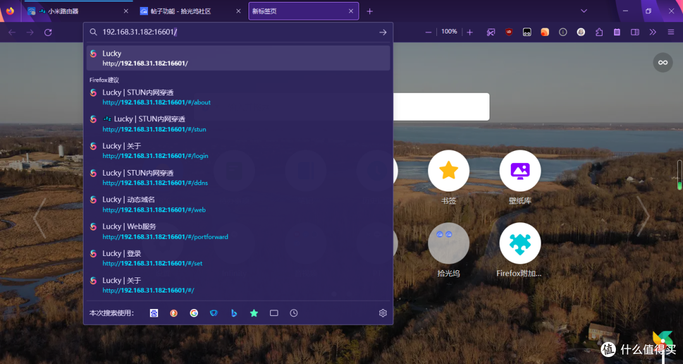
Task: Click the infinity icon at top right
Action: tap(663, 63)
